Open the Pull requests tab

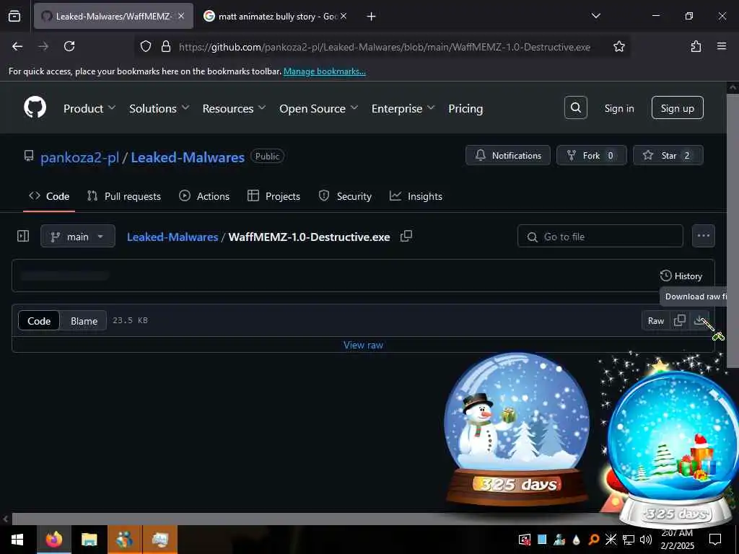coord(124,196)
